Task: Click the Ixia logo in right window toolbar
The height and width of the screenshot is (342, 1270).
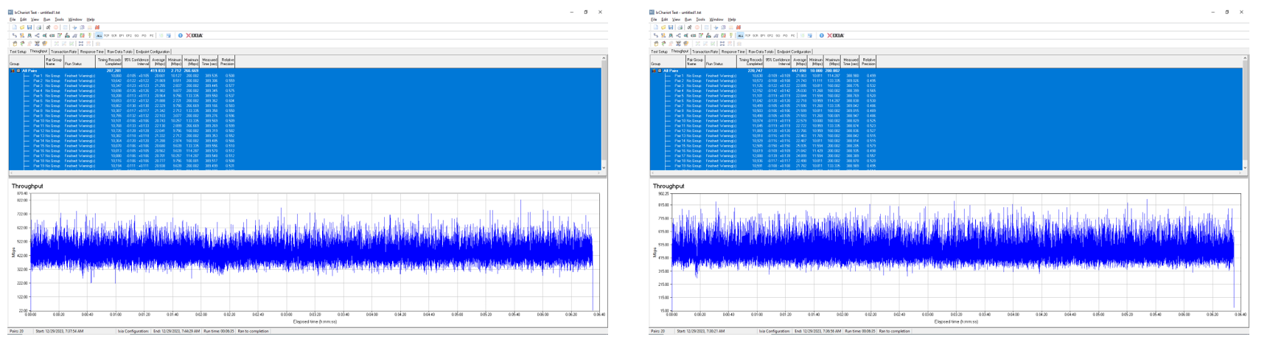Action: click(836, 35)
